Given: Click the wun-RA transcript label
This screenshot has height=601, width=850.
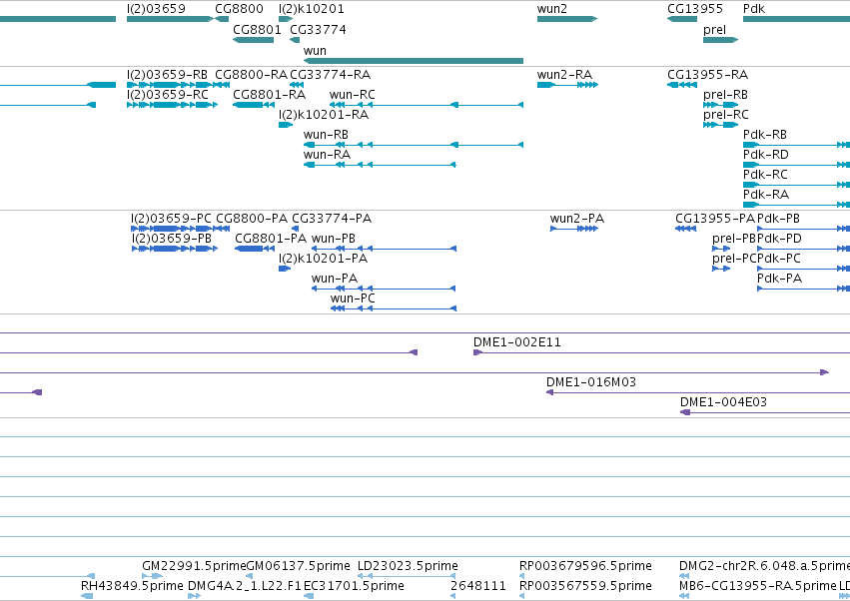Looking at the screenshot, I should coord(327,155).
